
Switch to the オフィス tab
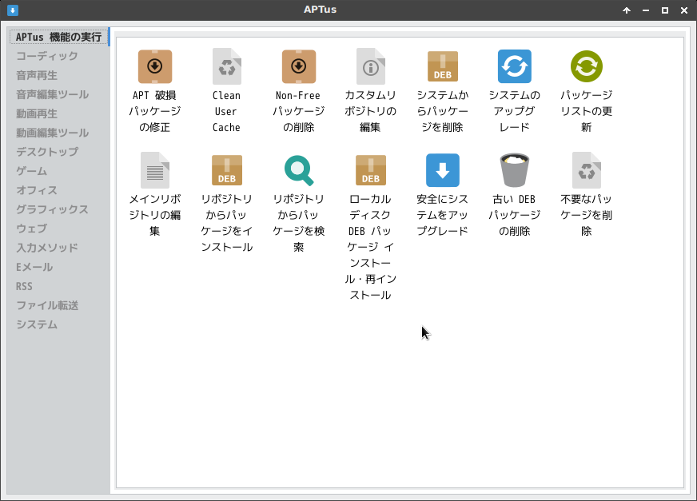[37, 190]
